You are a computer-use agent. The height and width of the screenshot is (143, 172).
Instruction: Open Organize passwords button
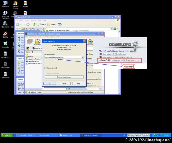click(x=64, y=77)
